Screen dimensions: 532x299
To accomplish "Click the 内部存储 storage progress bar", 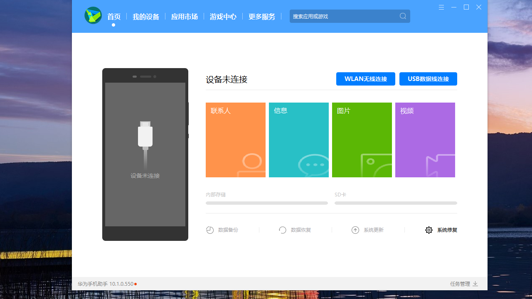I will 266,203.
